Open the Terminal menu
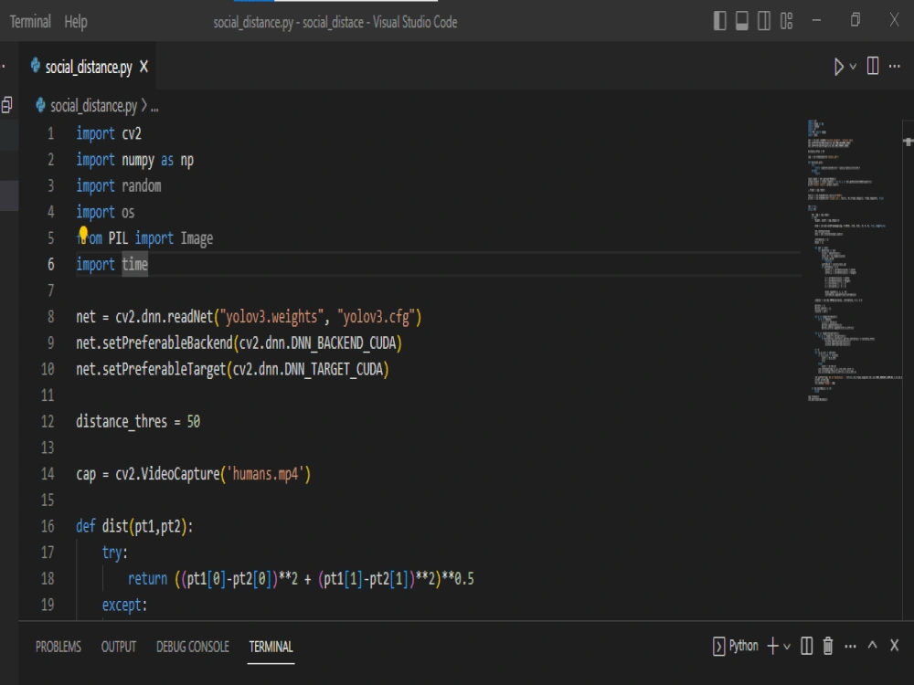This screenshot has width=914, height=685. (29, 21)
